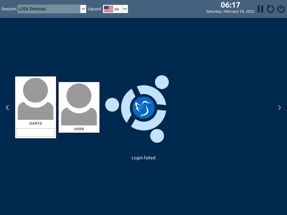Viewport: 287px width, 215px height.
Task: Go to previous user with left arrow
Action: pyautogui.click(x=7, y=107)
